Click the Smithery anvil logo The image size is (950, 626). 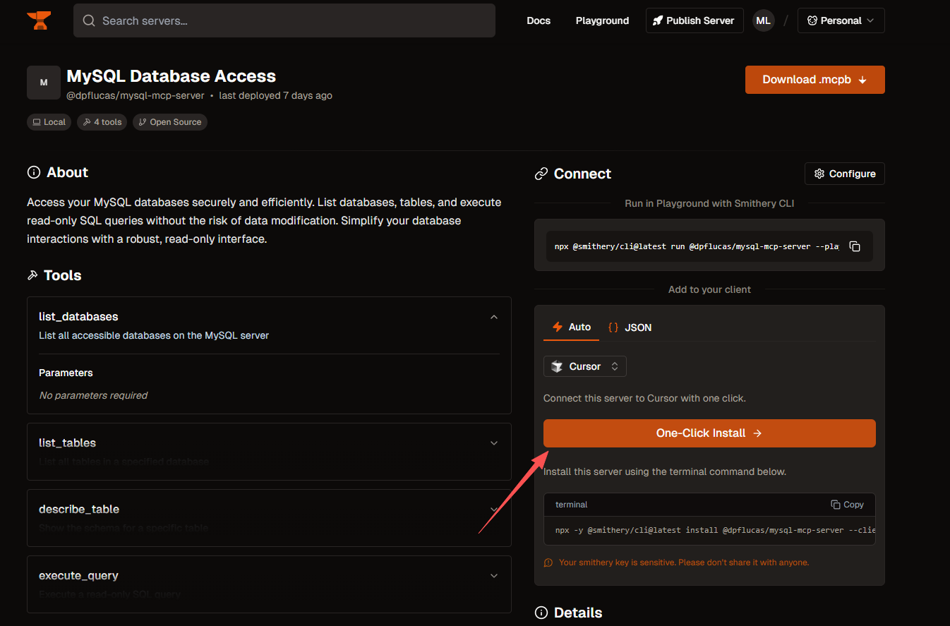point(39,20)
